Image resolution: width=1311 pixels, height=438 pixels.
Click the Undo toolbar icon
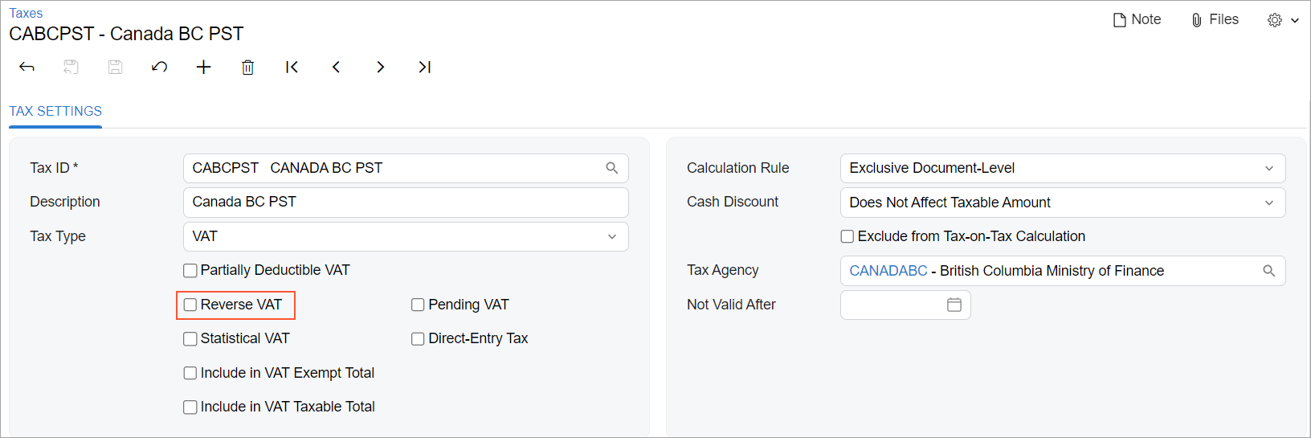click(159, 68)
